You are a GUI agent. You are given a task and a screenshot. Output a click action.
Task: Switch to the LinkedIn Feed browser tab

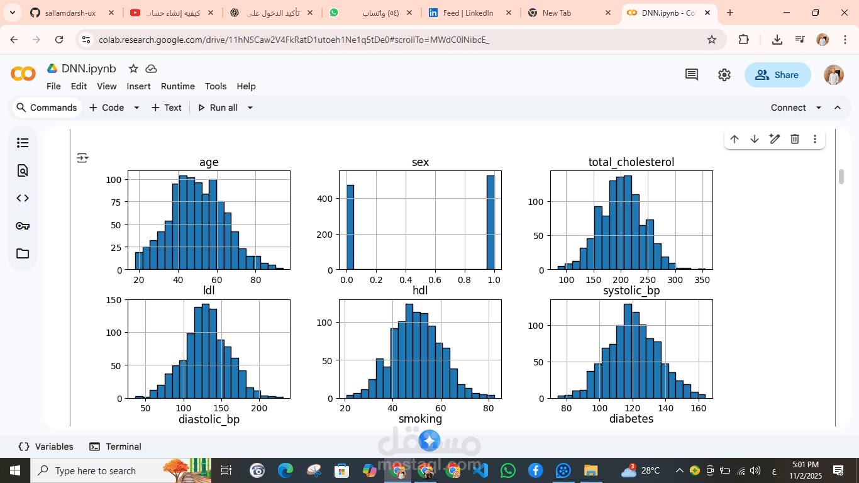coord(468,12)
